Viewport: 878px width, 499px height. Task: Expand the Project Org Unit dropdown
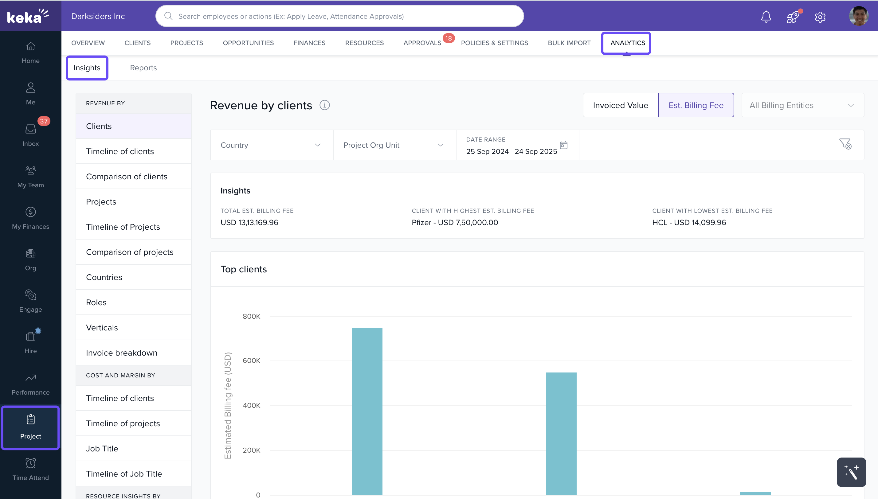coord(394,145)
